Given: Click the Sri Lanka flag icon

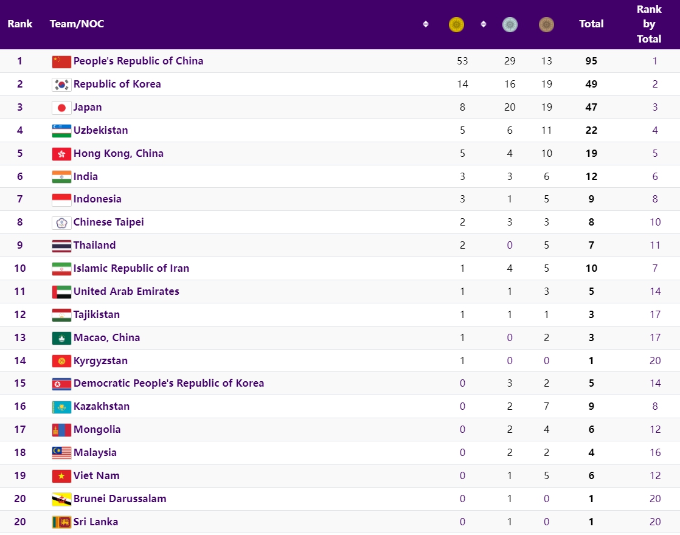Looking at the screenshot, I should pyautogui.click(x=61, y=522).
